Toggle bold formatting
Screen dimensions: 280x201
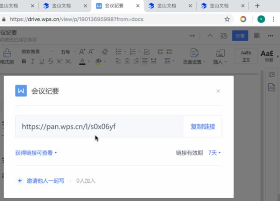[24, 62]
